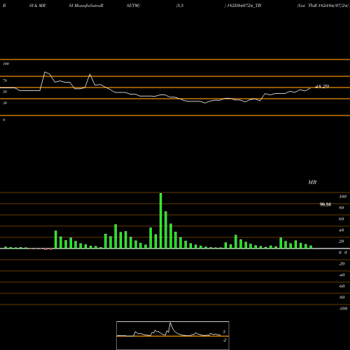Open the mini overview chart thumbnail

click(173, 335)
